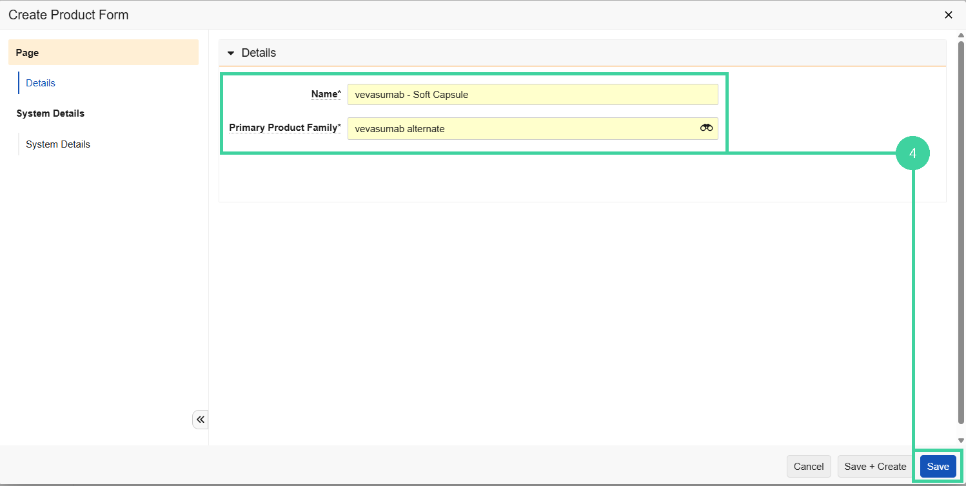
Task: Save the new product form
Action: 938,466
